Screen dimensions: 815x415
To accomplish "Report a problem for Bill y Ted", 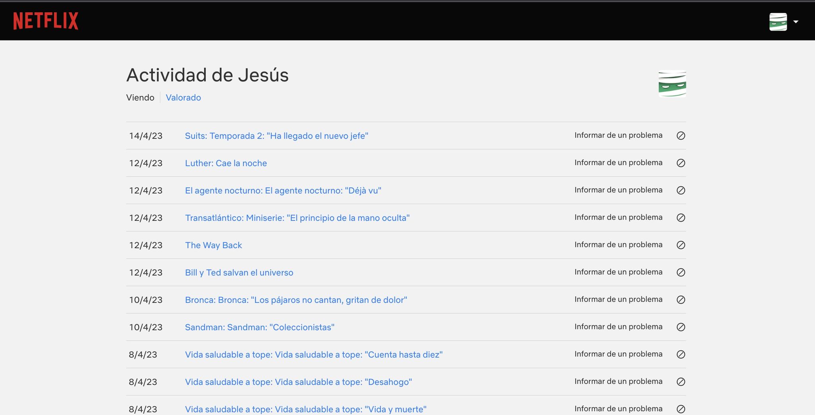I will pyautogui.click(x=618, y=272).
